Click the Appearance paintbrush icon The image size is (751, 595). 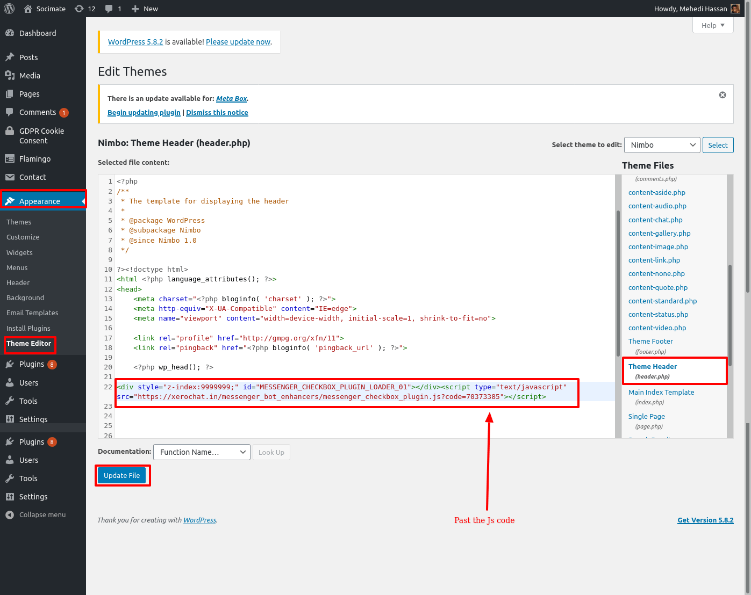(x=10, y=201)
